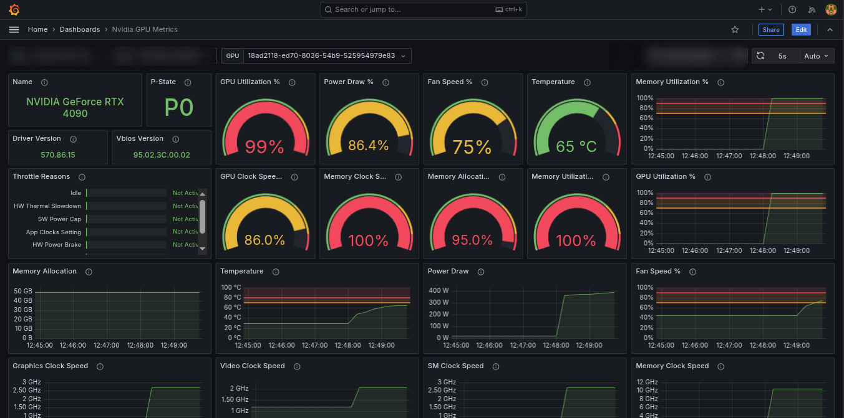Viewport: 844px width, 418px height.
Task: Show info icon for Fan Speed % gauge
Action: tap(484, 82)
